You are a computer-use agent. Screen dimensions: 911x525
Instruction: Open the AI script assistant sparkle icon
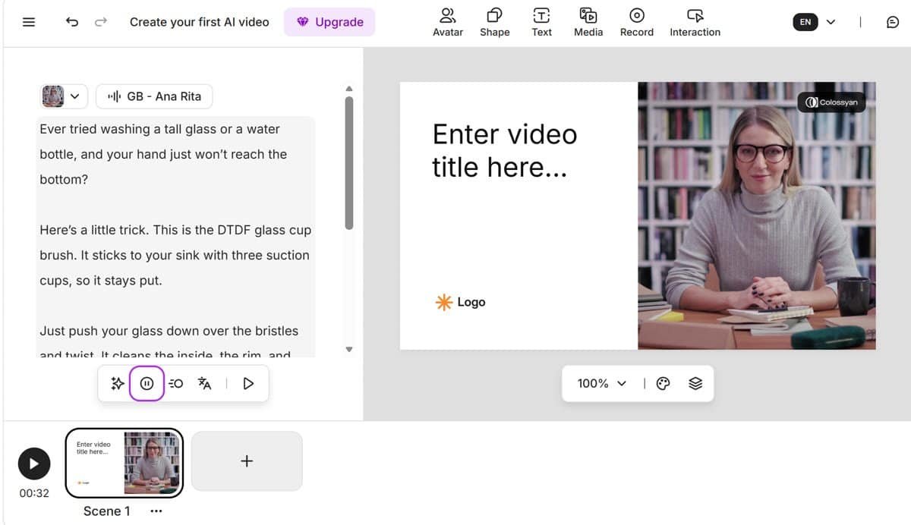[118, 383]
